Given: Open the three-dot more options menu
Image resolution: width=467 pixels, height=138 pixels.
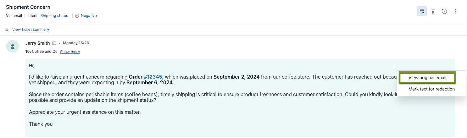Looking at the screenshot, I should pos(456,11).
